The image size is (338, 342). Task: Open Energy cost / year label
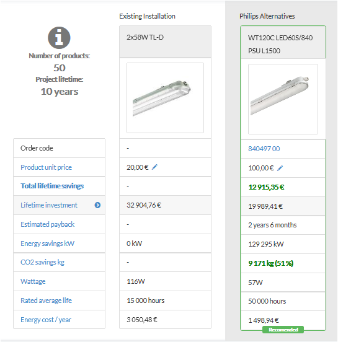click(x=46, y=320)
